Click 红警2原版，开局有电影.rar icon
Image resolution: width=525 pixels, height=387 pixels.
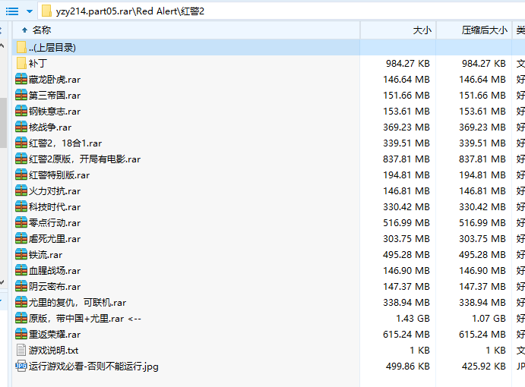(x=21, y=159)
